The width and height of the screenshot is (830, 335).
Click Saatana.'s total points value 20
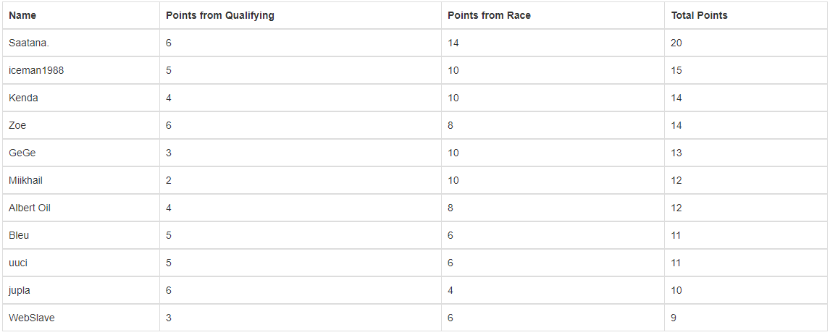(676, 43)
